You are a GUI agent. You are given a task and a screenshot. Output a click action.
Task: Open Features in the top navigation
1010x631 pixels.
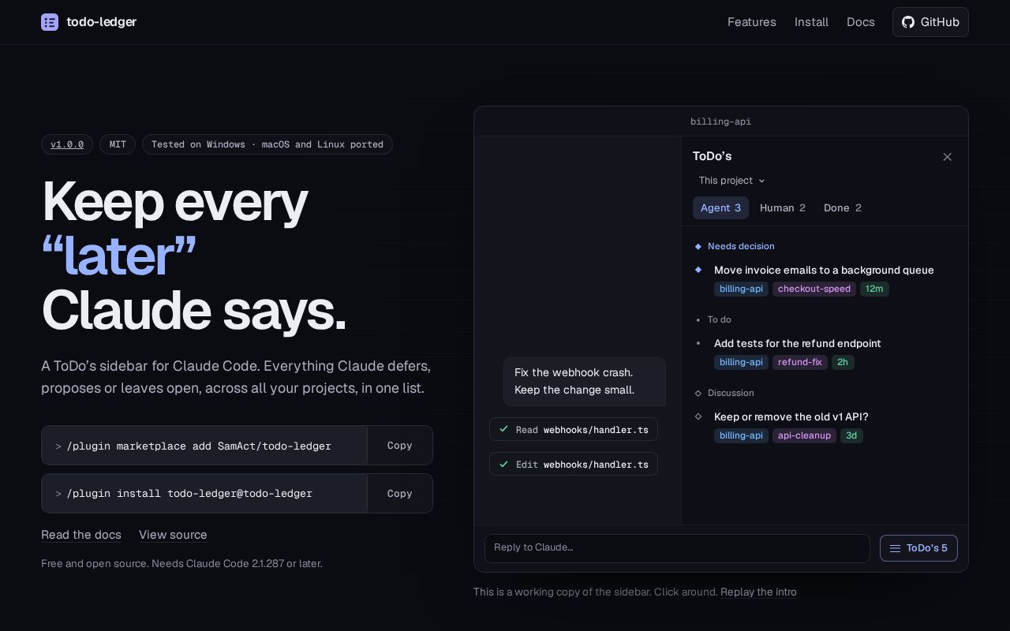click(751, 22)
